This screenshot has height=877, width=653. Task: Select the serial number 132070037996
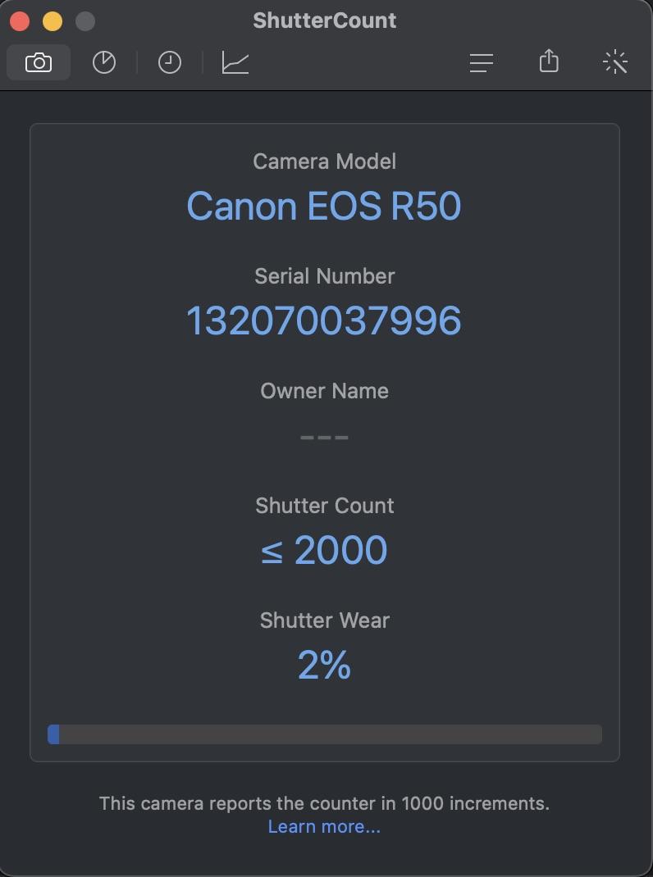click(324, 320)
